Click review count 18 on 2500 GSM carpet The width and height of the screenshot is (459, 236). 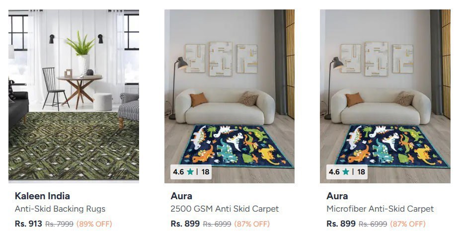click(x=206, y=172)
